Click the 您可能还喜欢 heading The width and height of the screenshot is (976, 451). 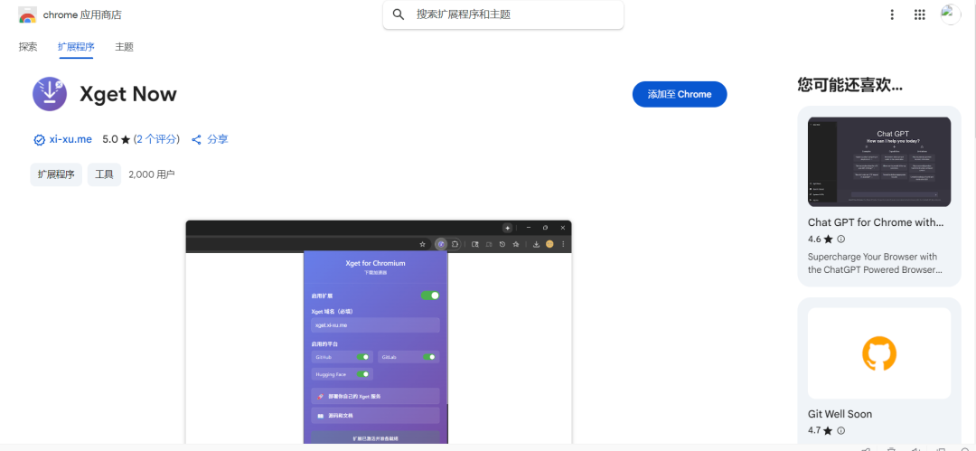[x=849, y=85]
